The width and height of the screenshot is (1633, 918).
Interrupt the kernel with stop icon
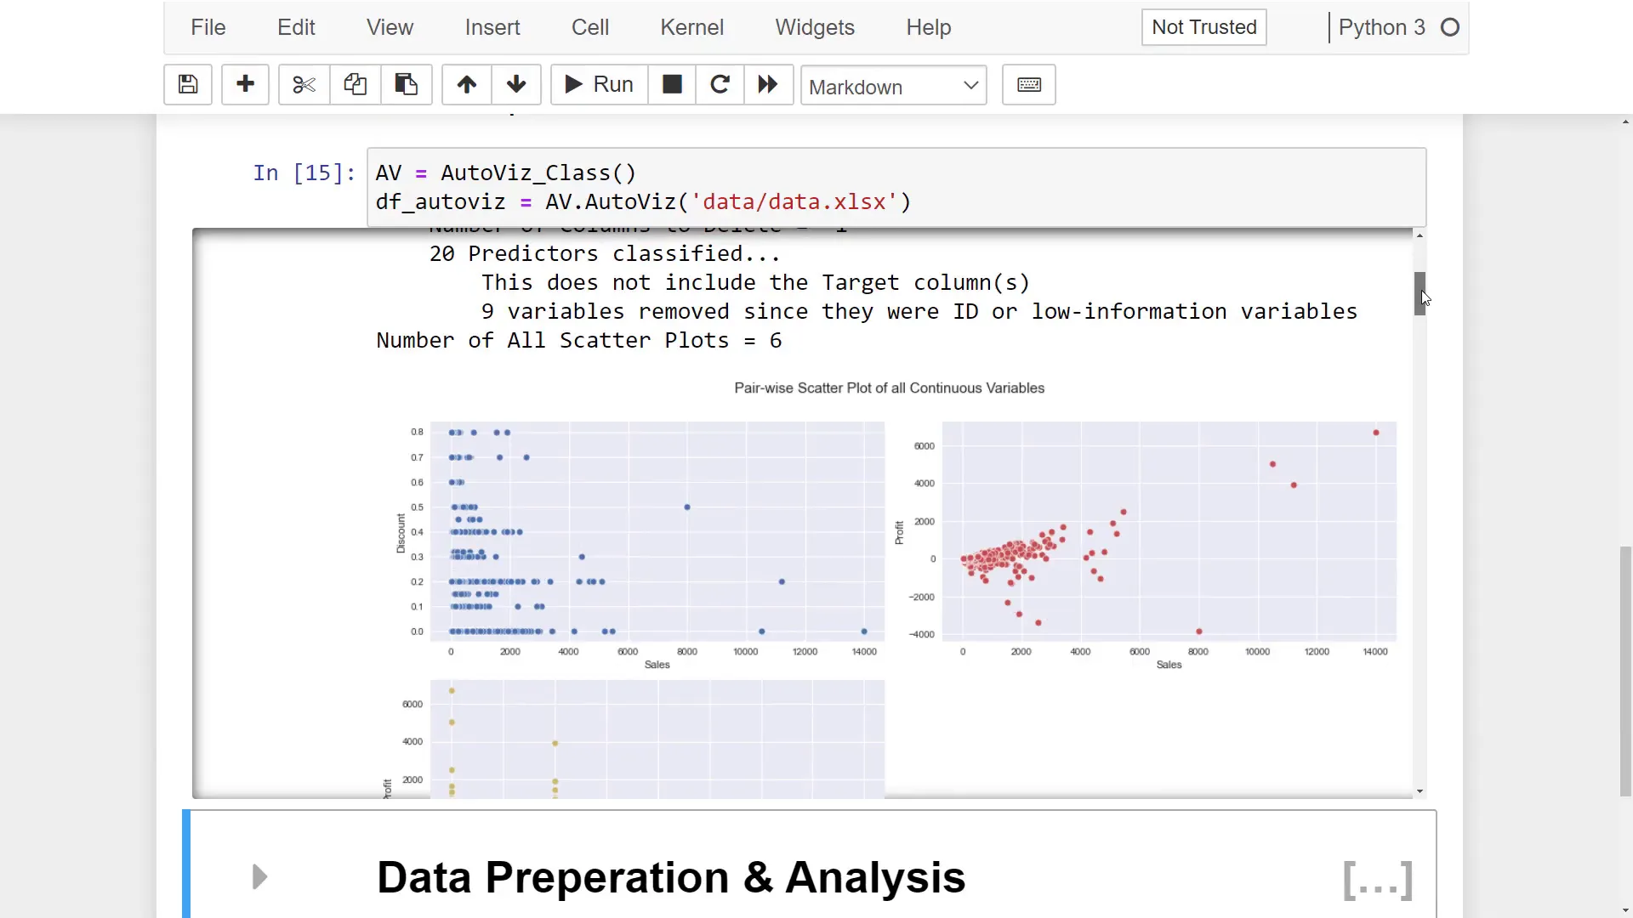[672, 85]
